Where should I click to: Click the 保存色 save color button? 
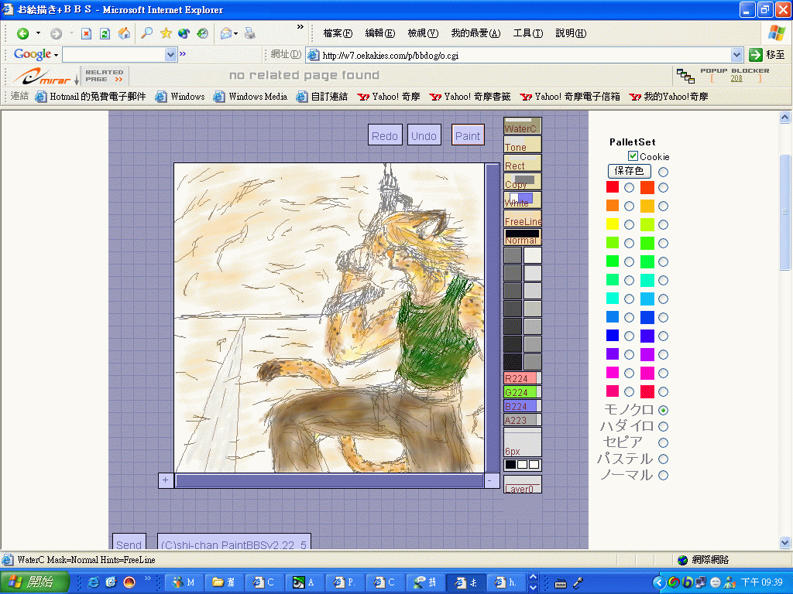pos(629,171)
